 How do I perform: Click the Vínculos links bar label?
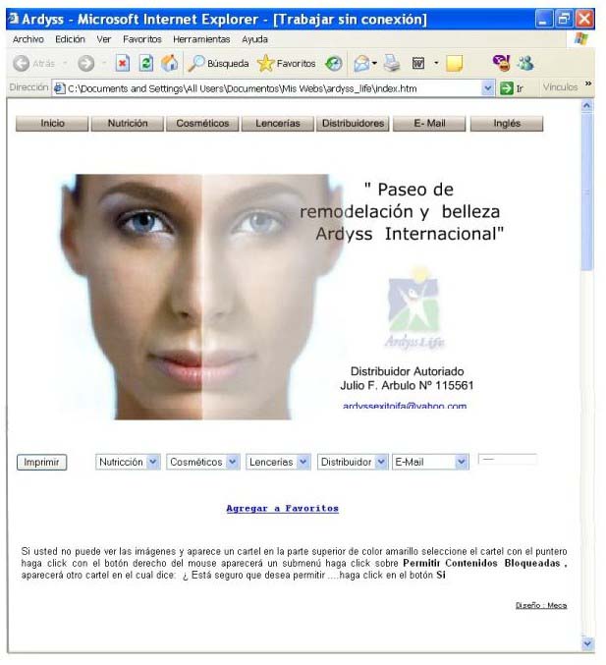click(561, 87)
